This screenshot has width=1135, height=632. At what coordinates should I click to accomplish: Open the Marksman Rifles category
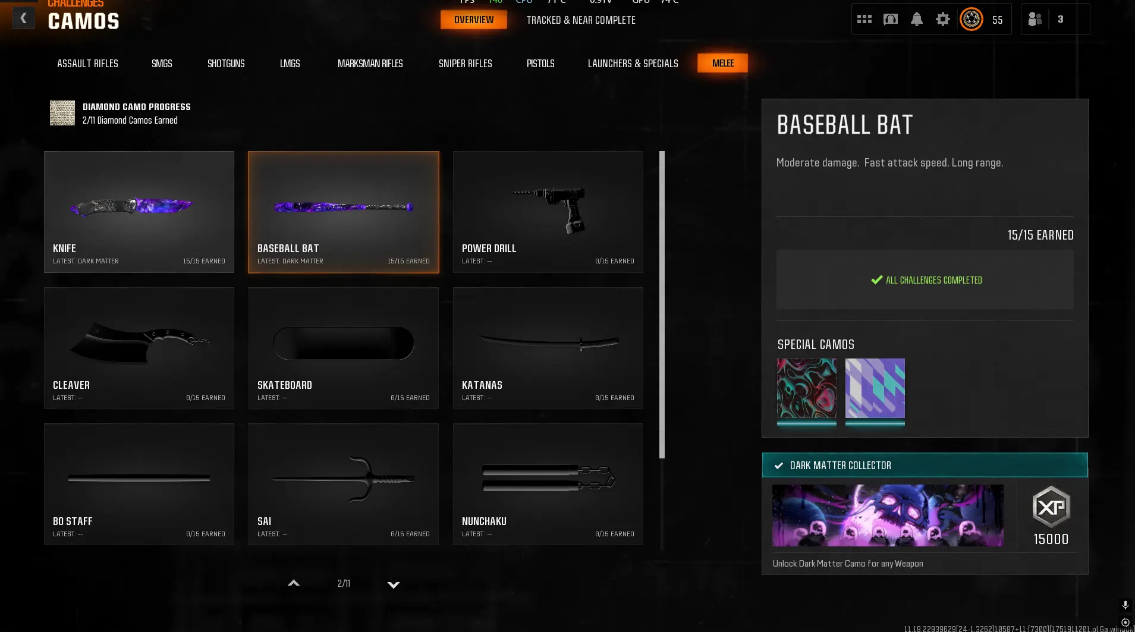370,64
